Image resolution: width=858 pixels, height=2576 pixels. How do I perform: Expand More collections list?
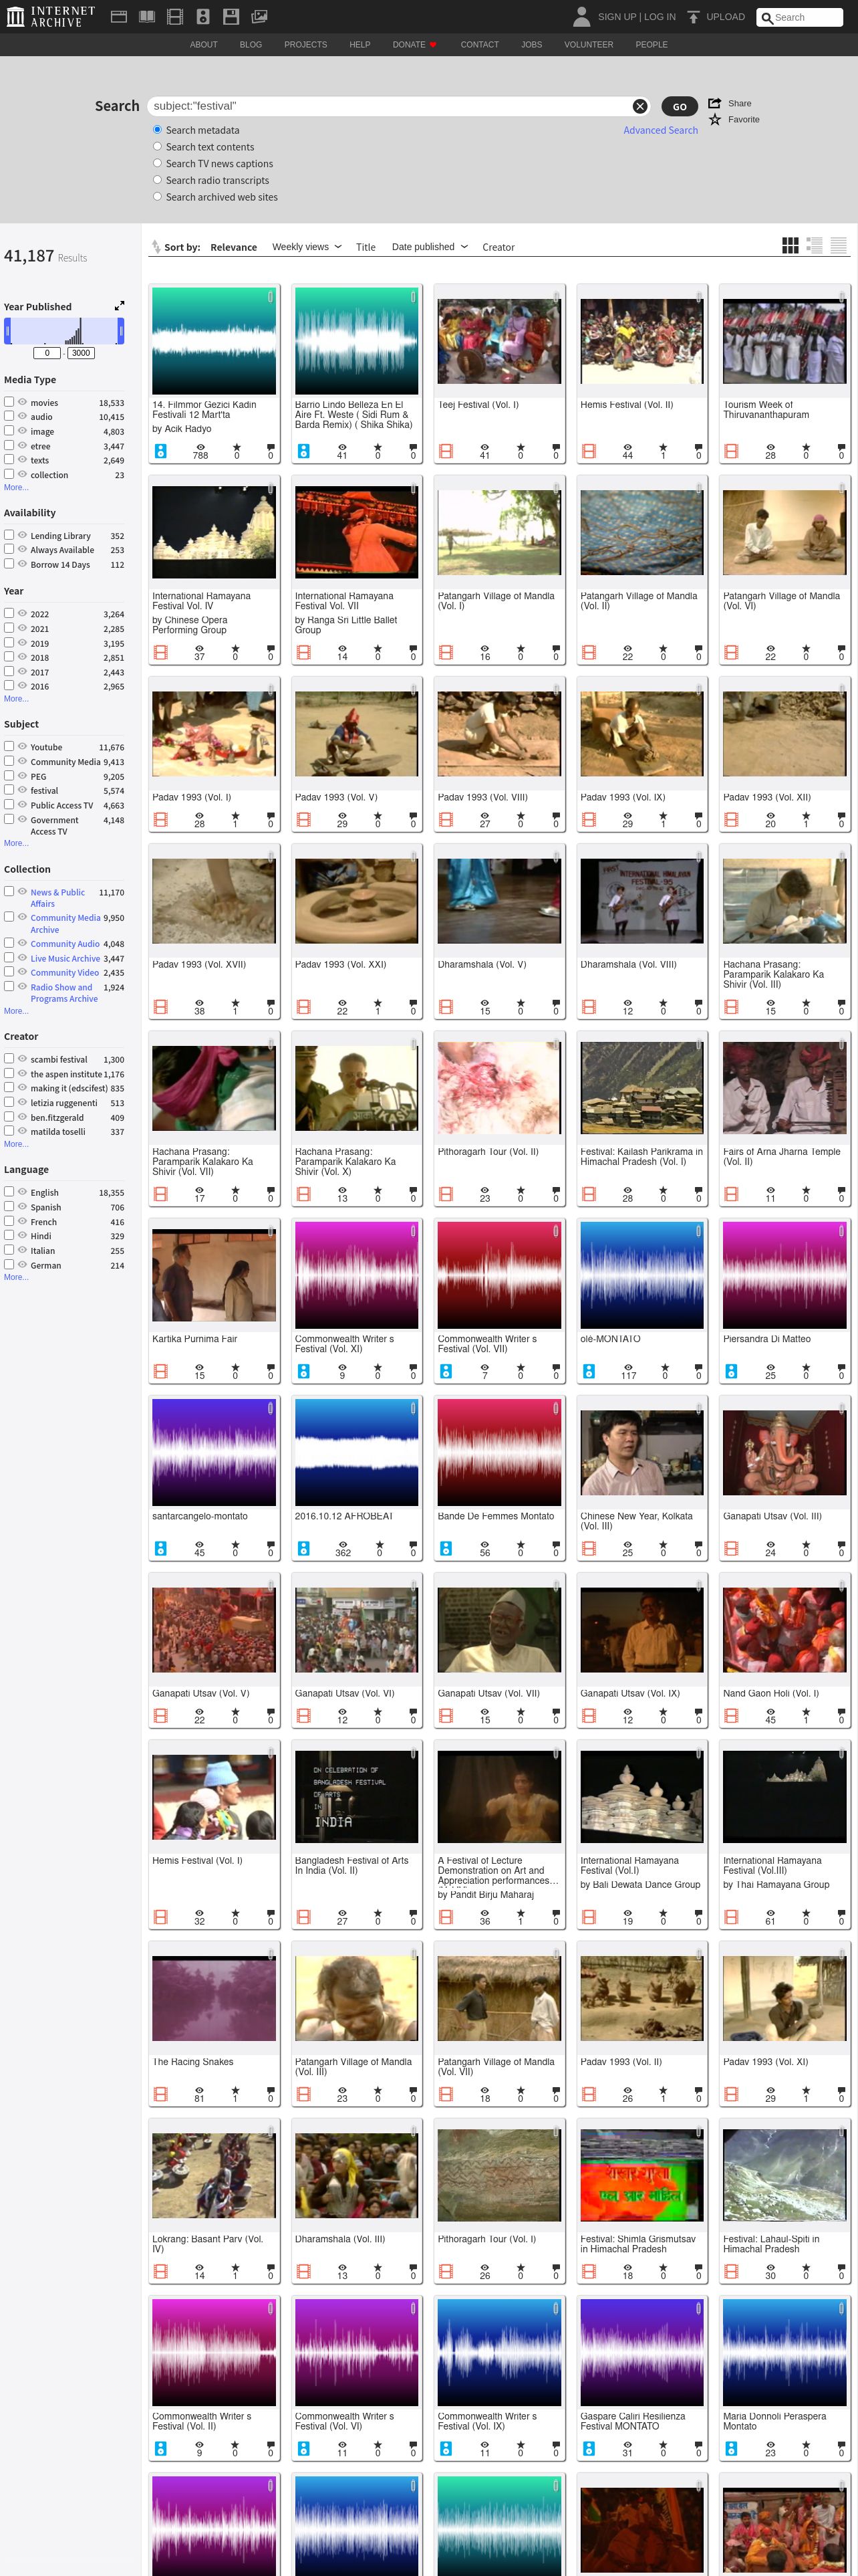tap(16, 1011)
